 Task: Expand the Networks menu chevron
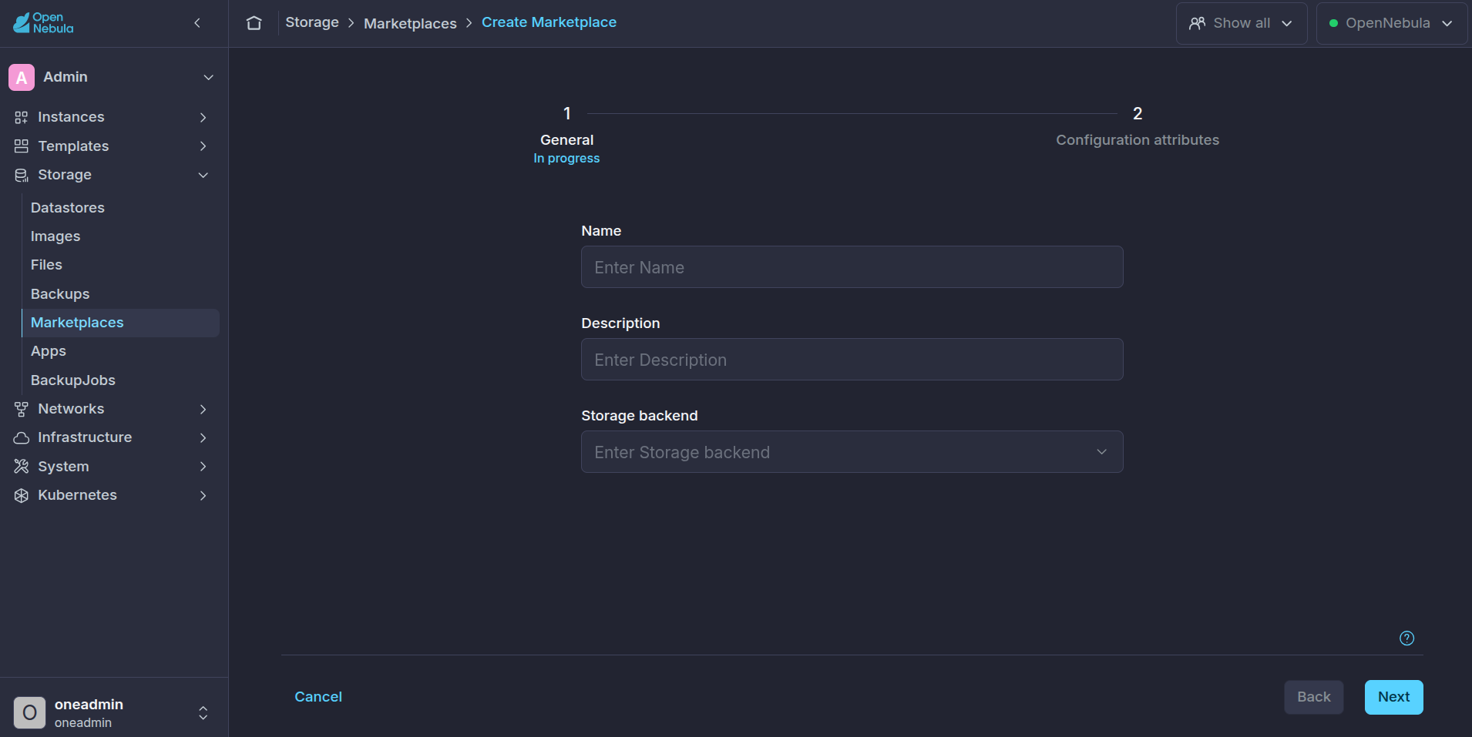(x=203, y=409)
